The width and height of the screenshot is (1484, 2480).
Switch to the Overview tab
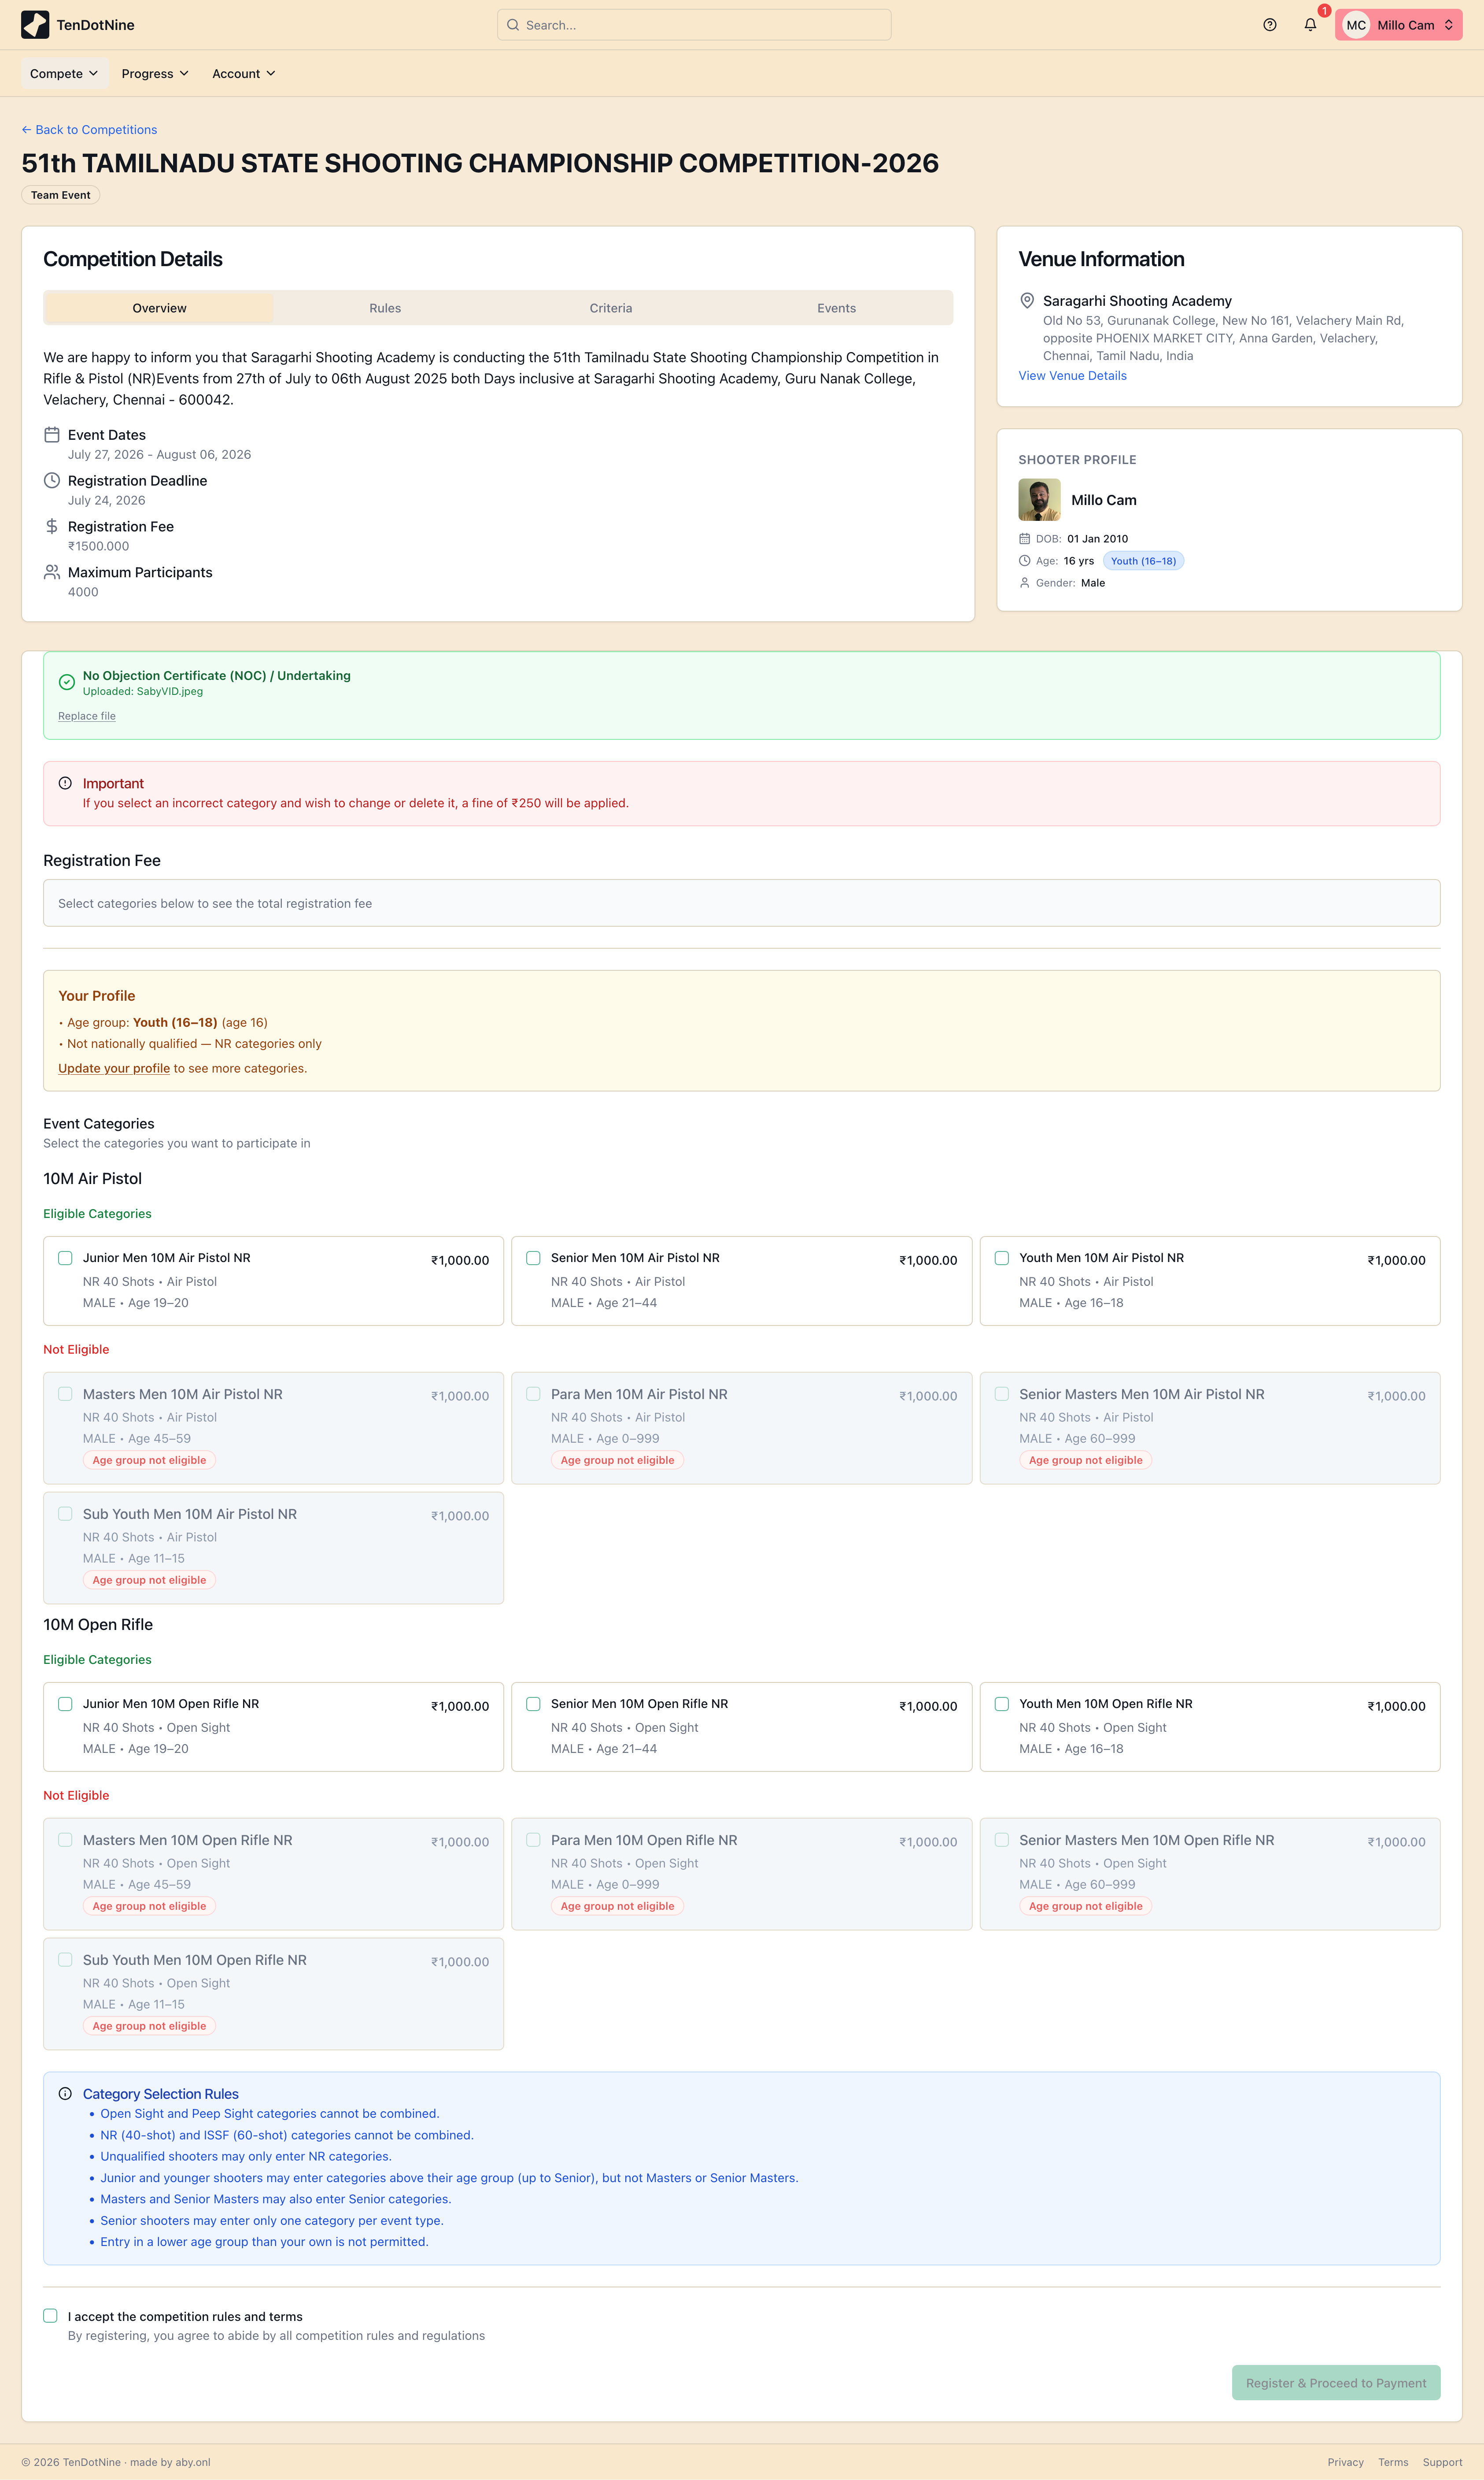point(160,308)
